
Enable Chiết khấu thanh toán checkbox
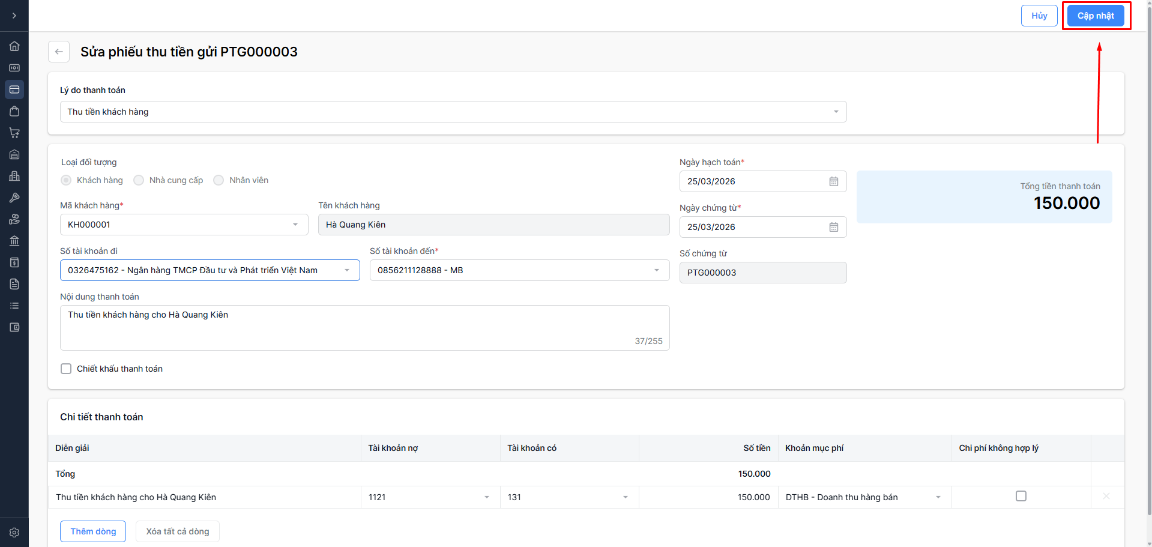[66, 369]
